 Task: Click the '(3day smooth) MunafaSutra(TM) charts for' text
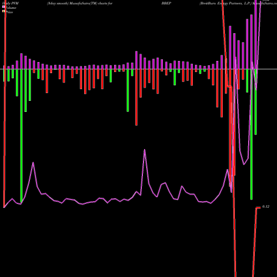(80, 3)
